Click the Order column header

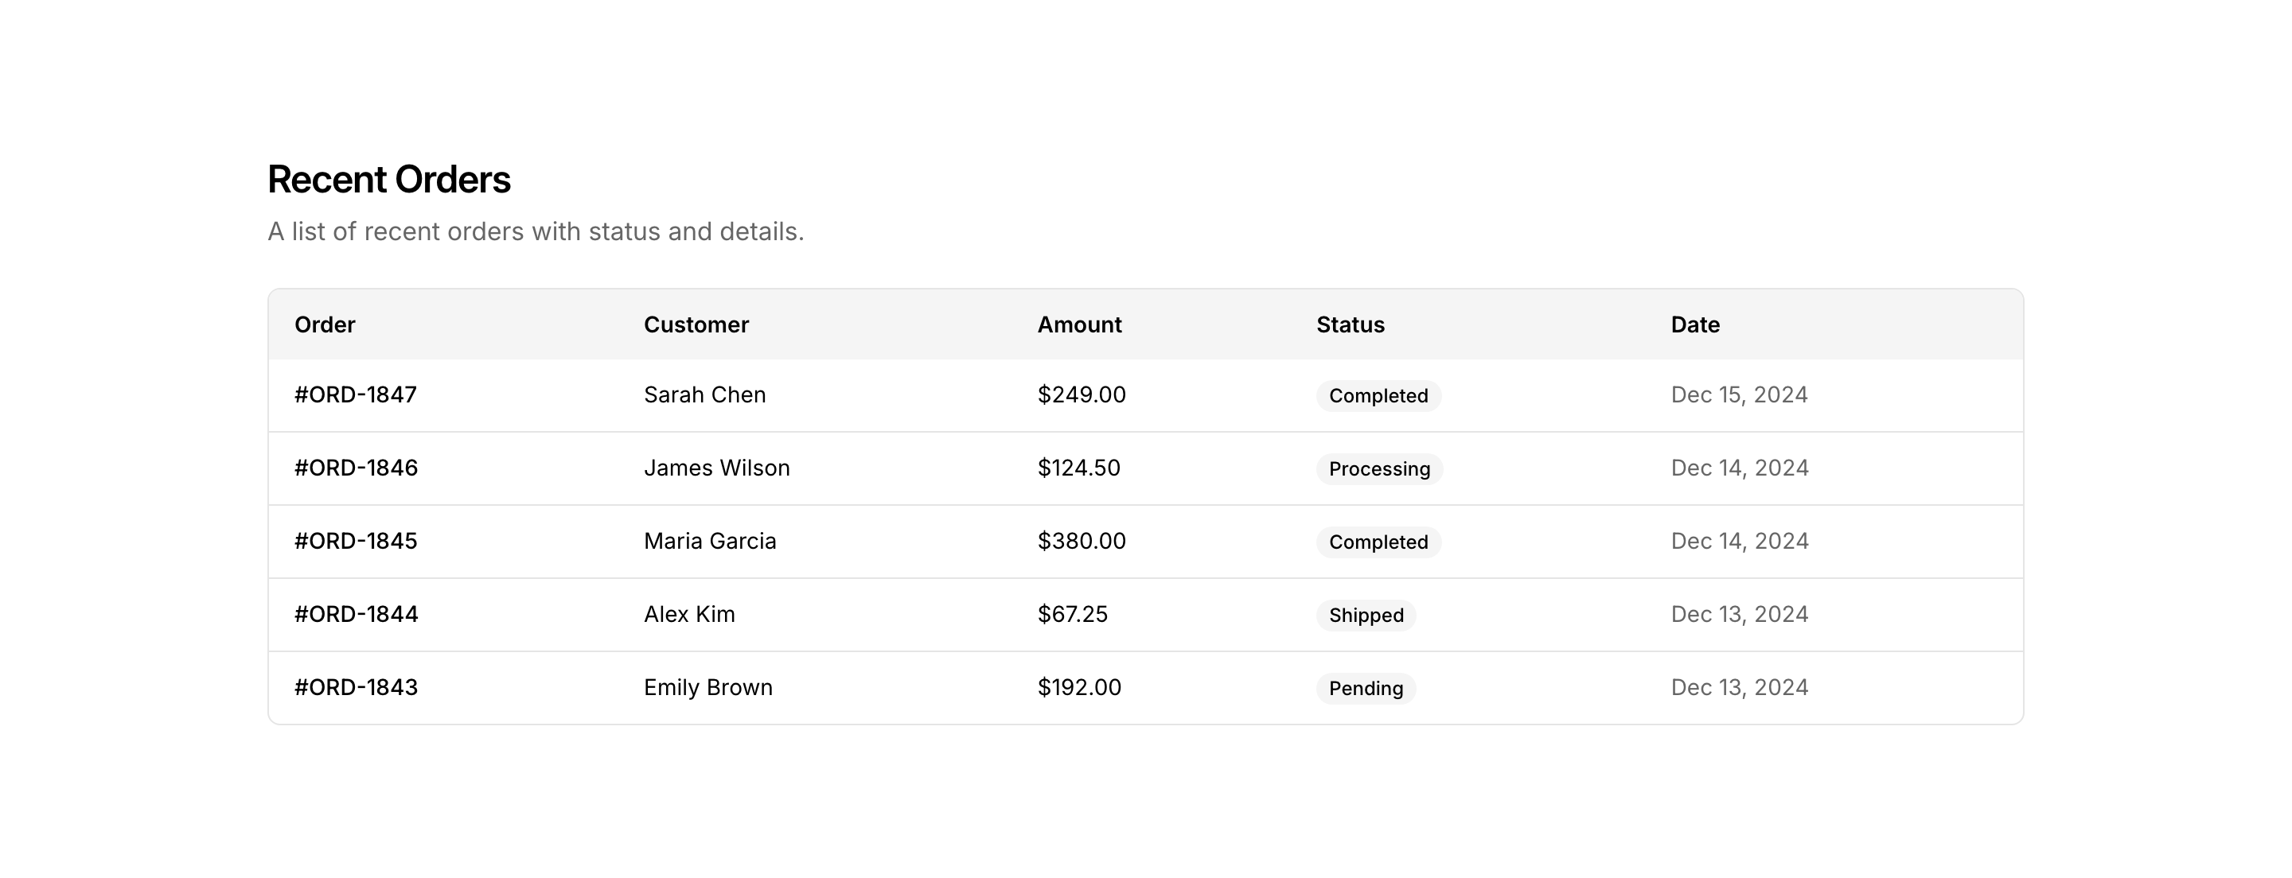point(325,324)
